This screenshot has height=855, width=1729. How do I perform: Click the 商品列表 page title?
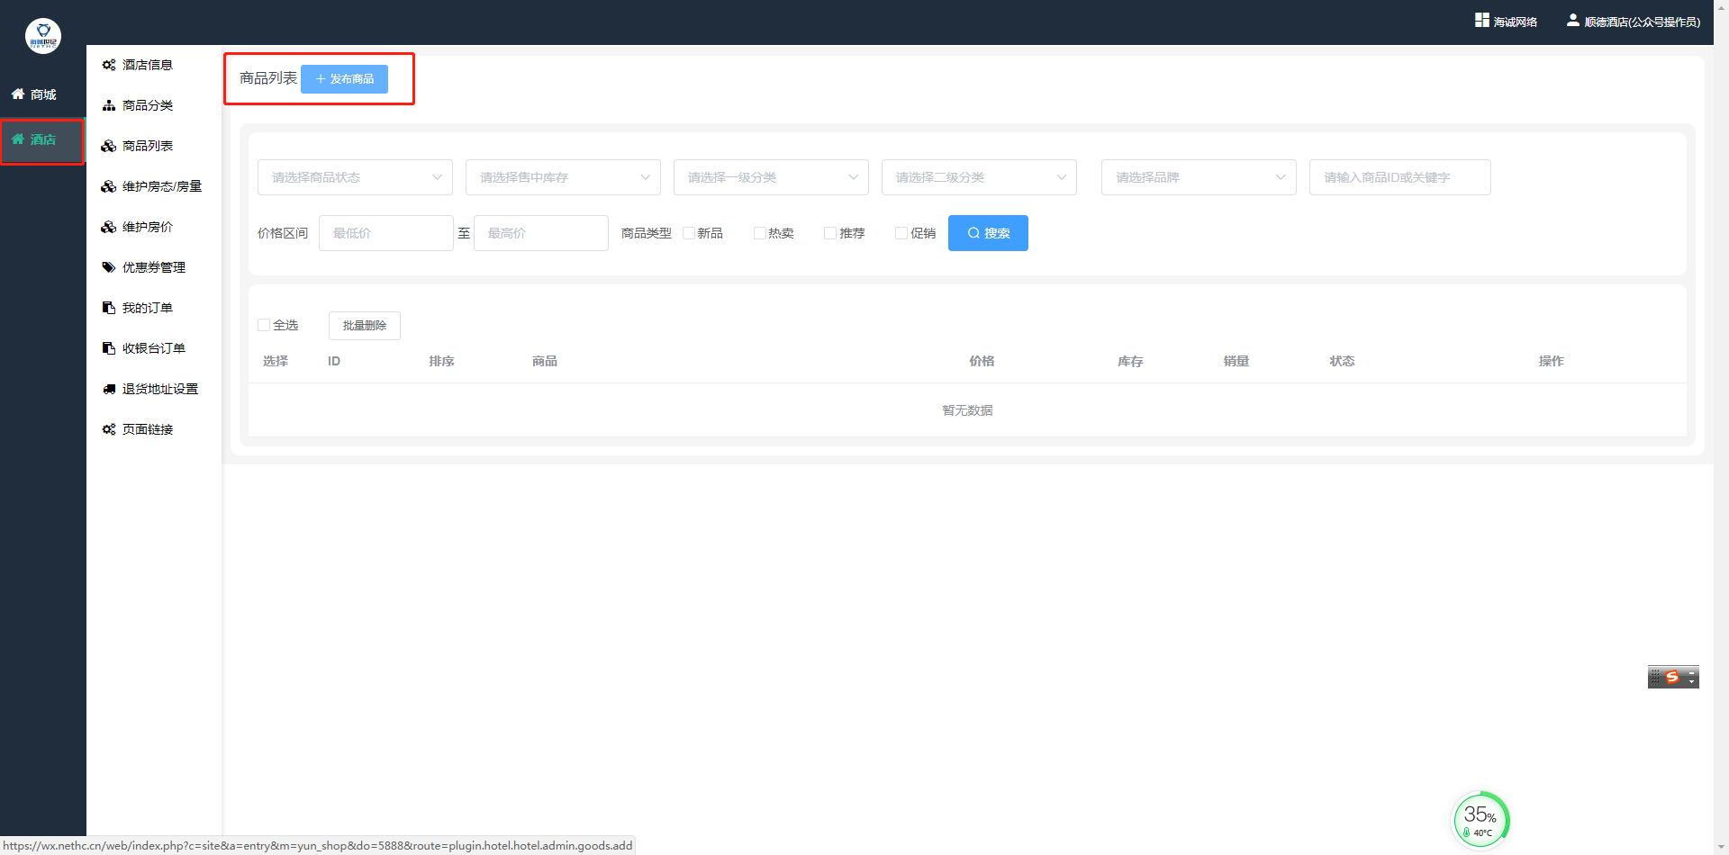click(268, 78)
